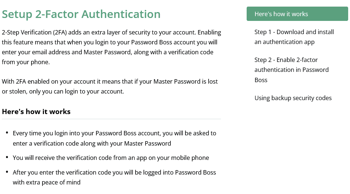Click the divider line under the section heading

(x=111, y=119)
